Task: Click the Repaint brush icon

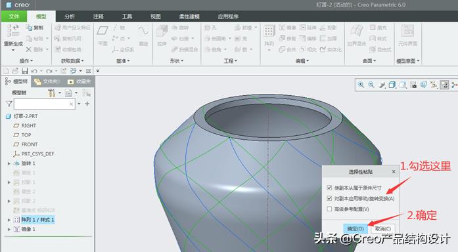Action: [382, 85]
